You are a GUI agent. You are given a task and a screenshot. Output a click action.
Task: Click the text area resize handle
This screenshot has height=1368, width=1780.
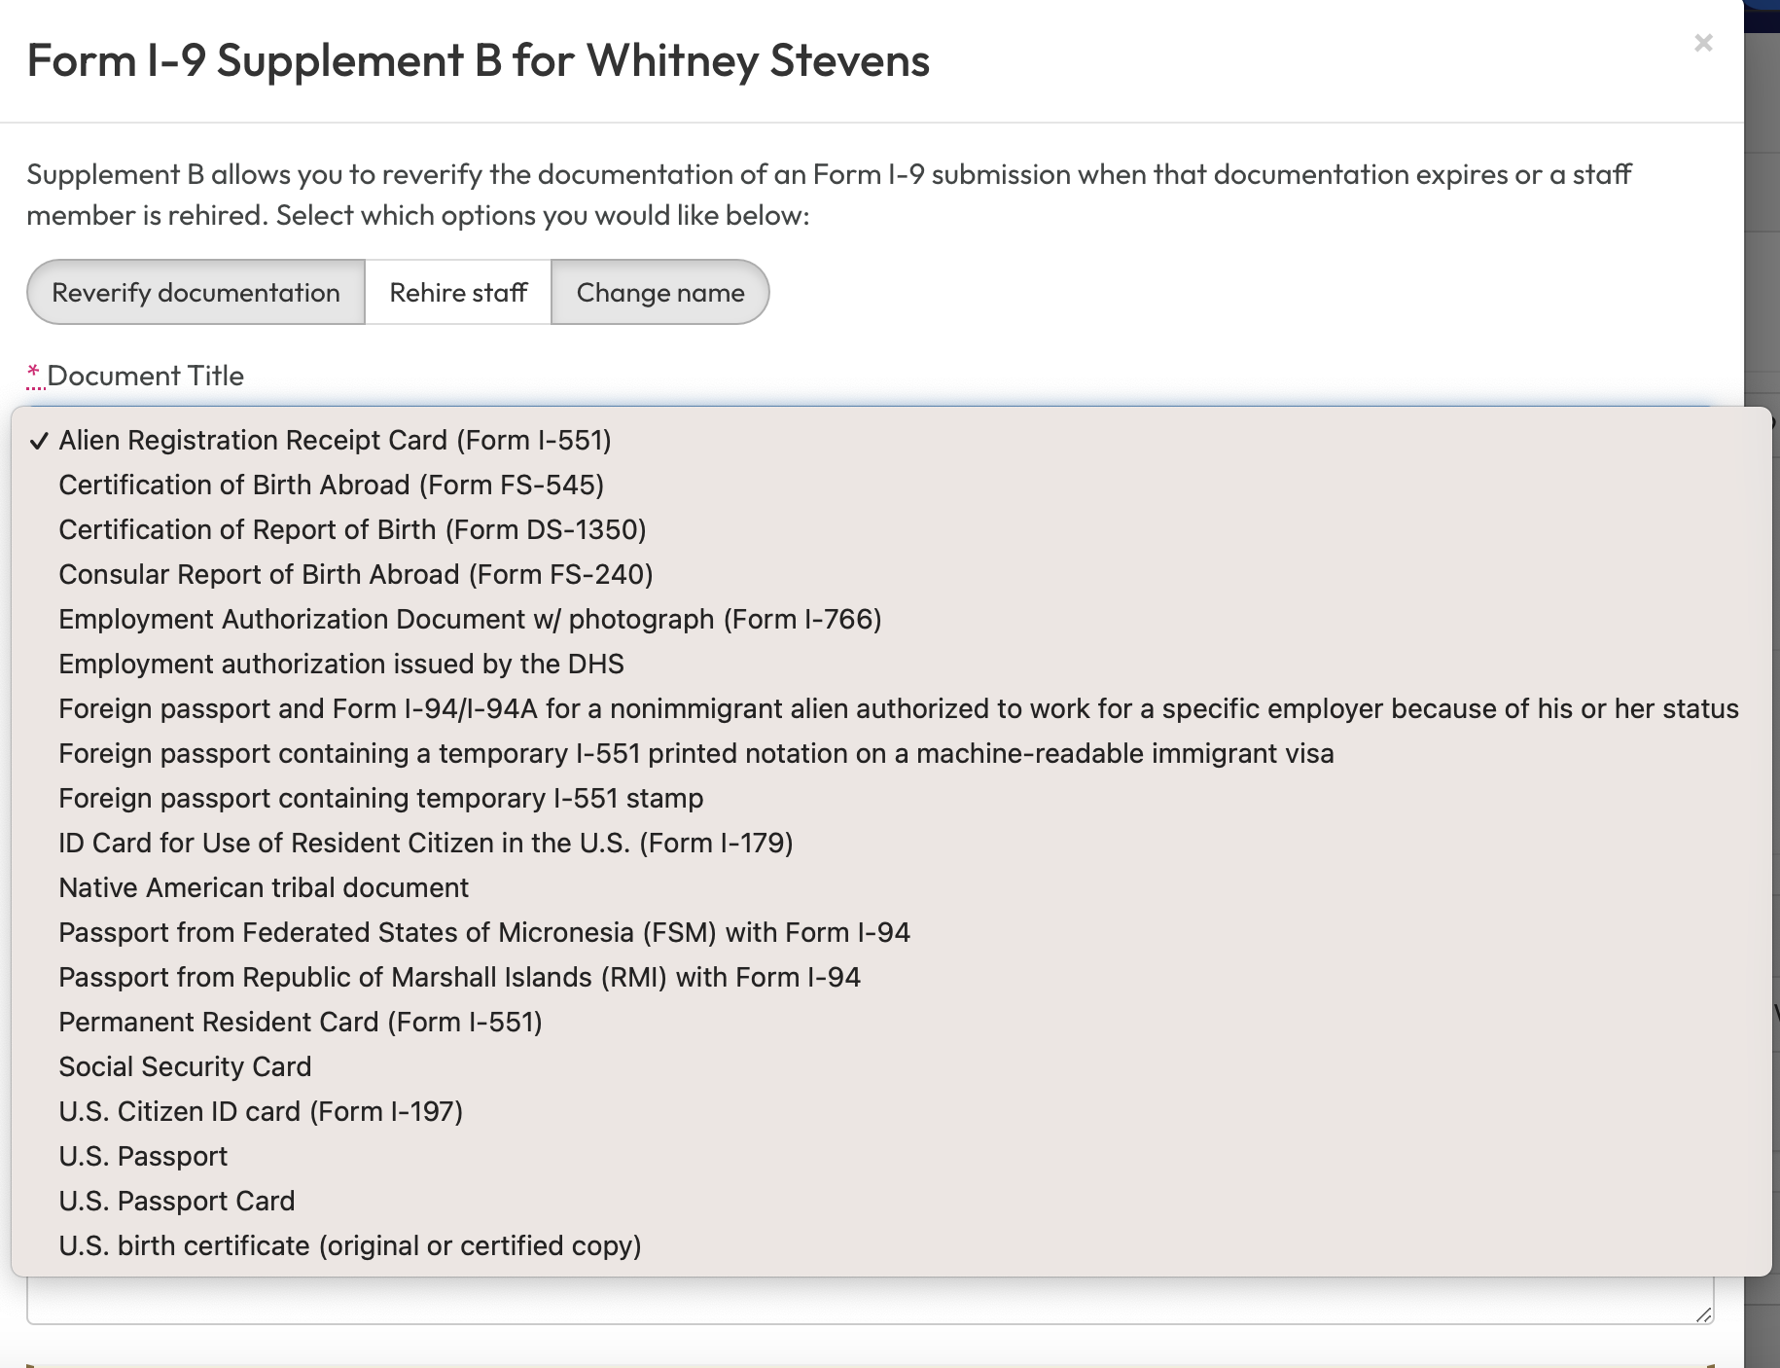pos(1703,1314)
